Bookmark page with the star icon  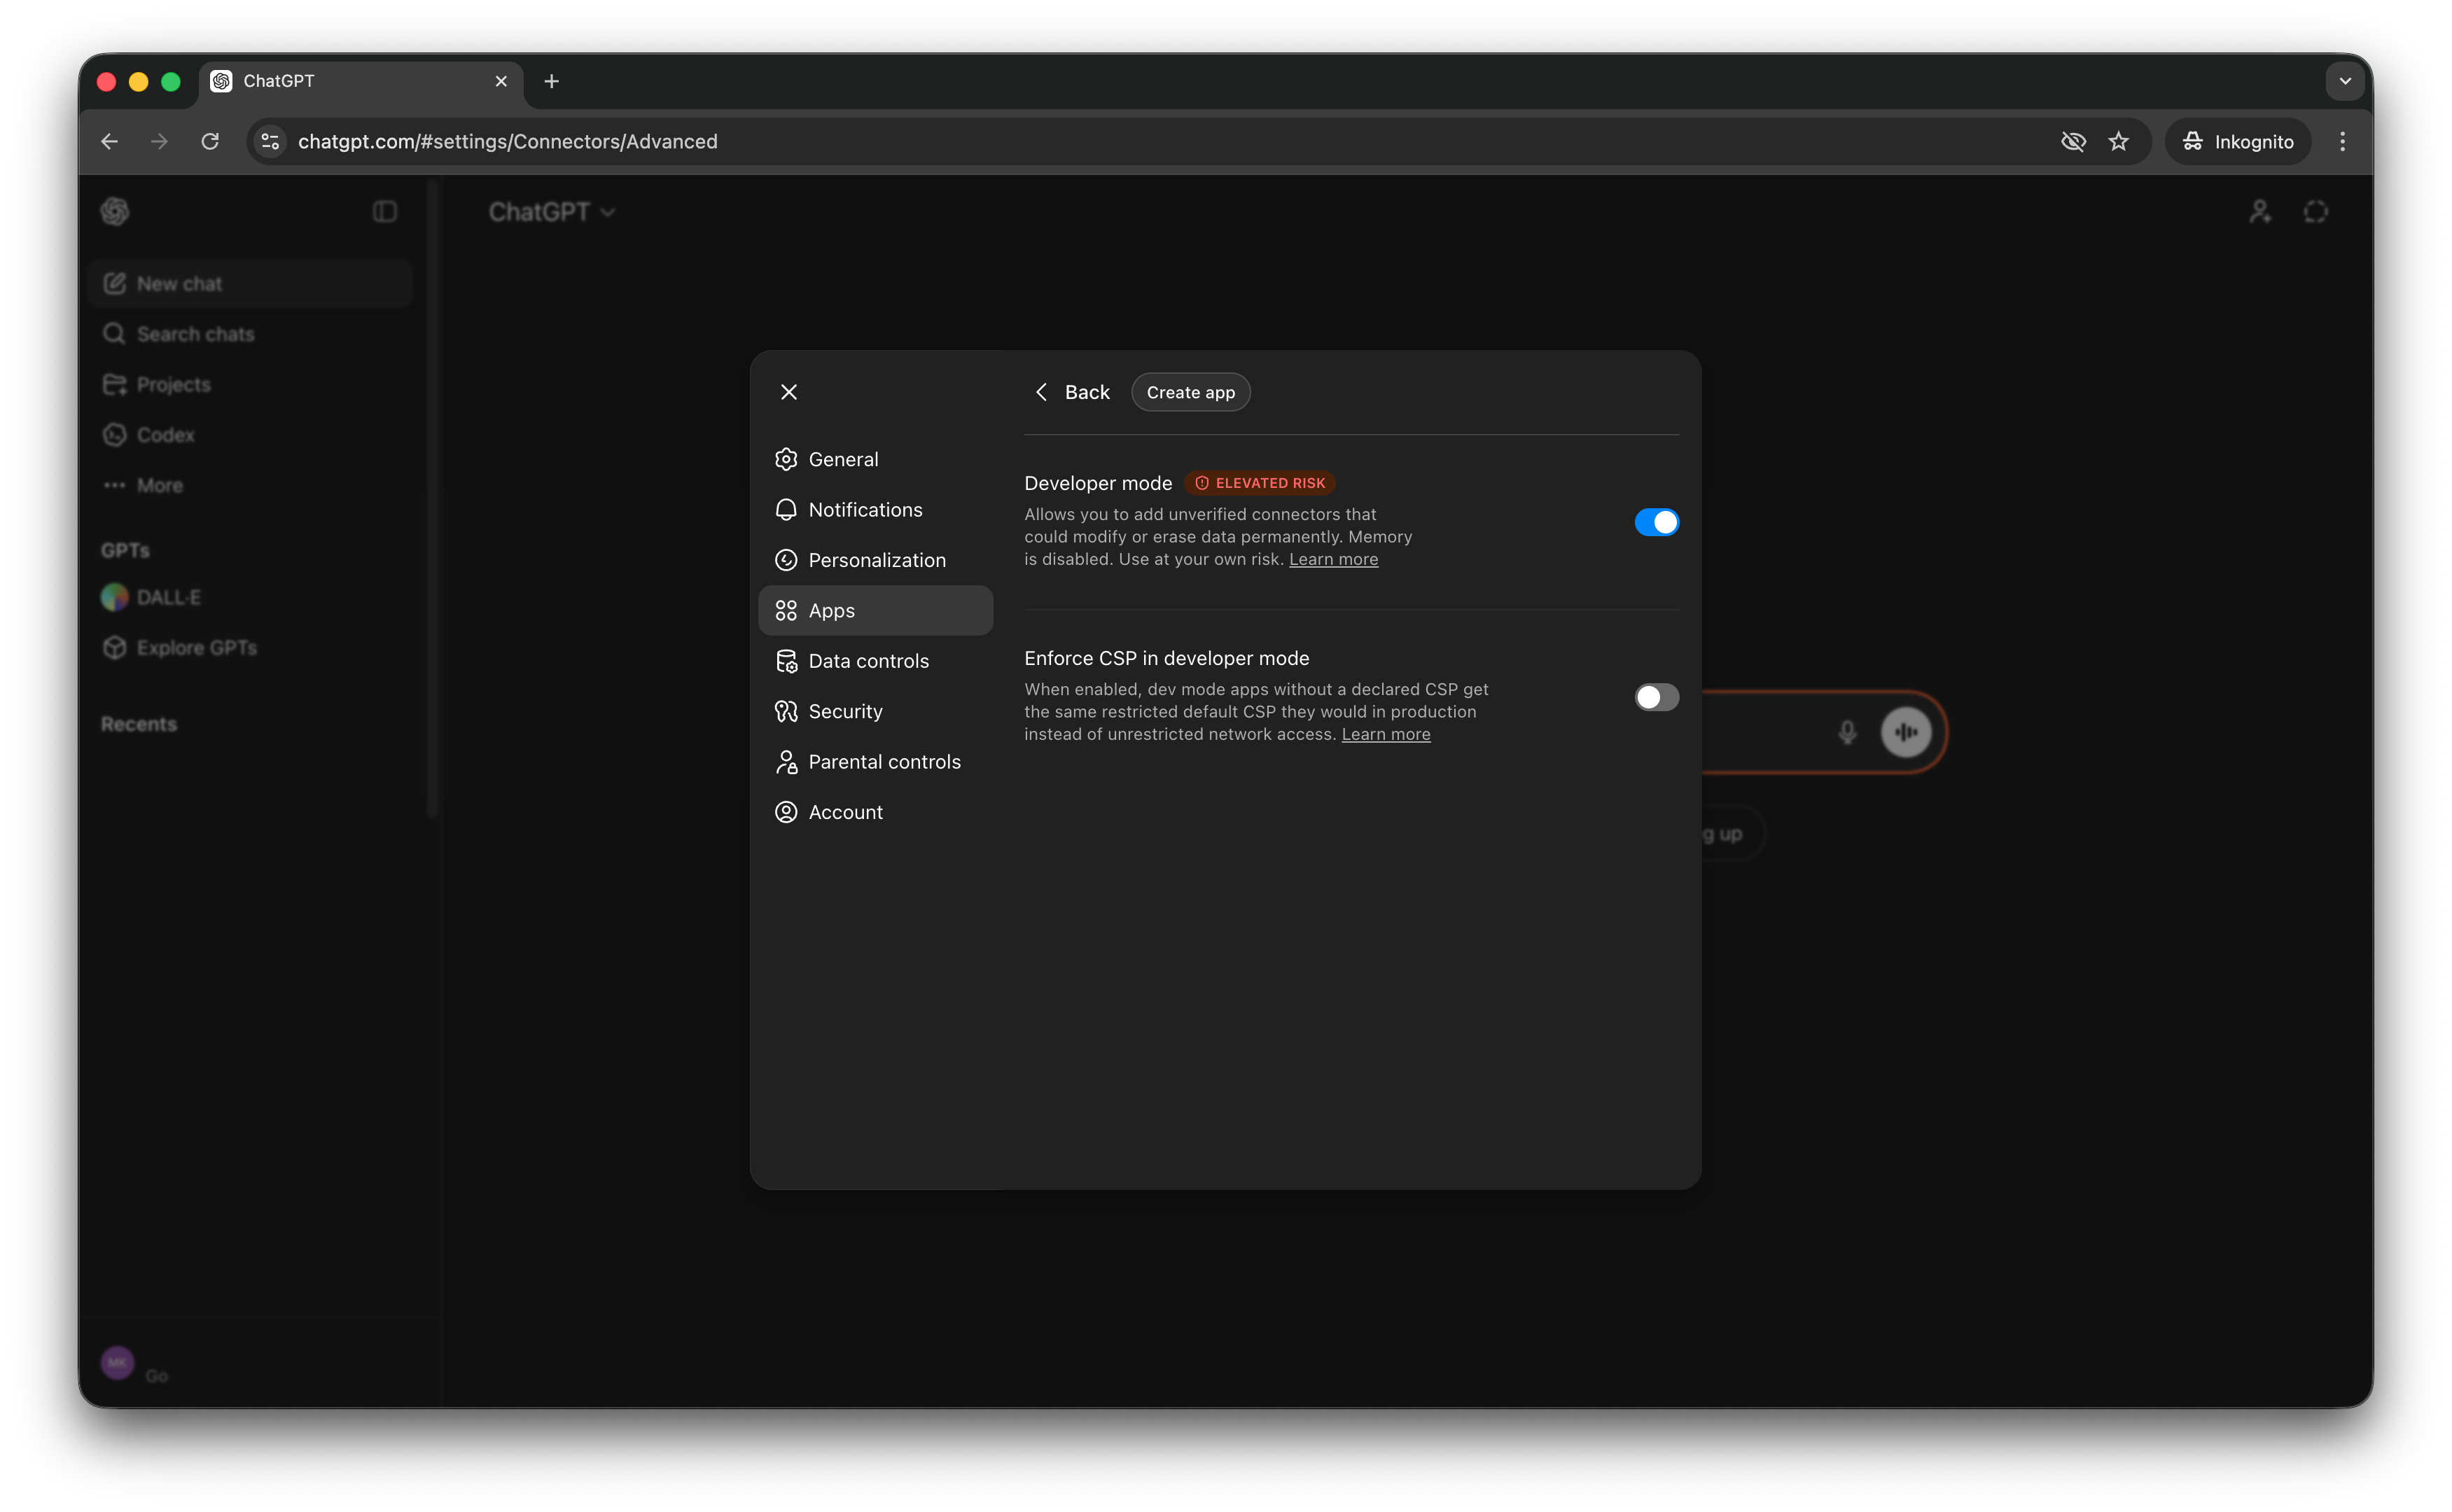tap(2118, 141)
